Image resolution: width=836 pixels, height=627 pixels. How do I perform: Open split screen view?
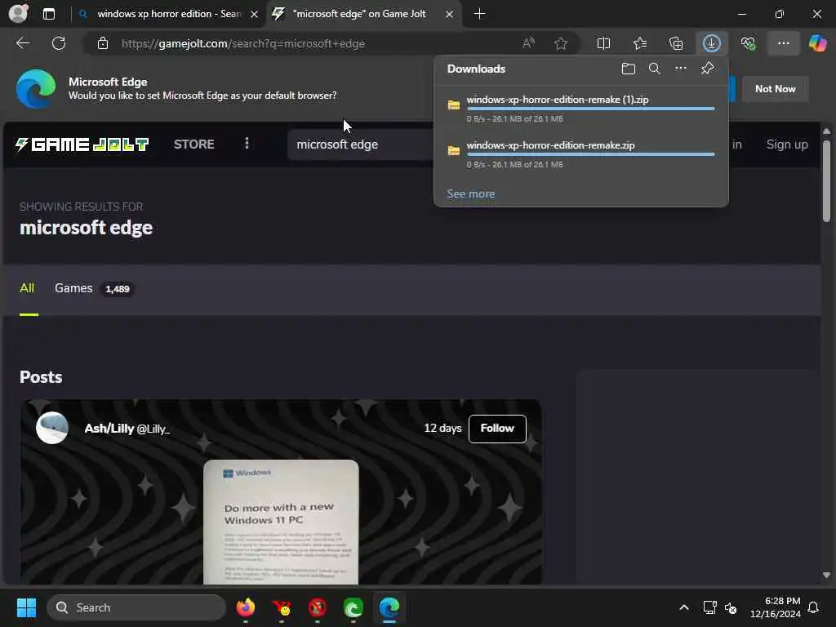coord(603,43)
